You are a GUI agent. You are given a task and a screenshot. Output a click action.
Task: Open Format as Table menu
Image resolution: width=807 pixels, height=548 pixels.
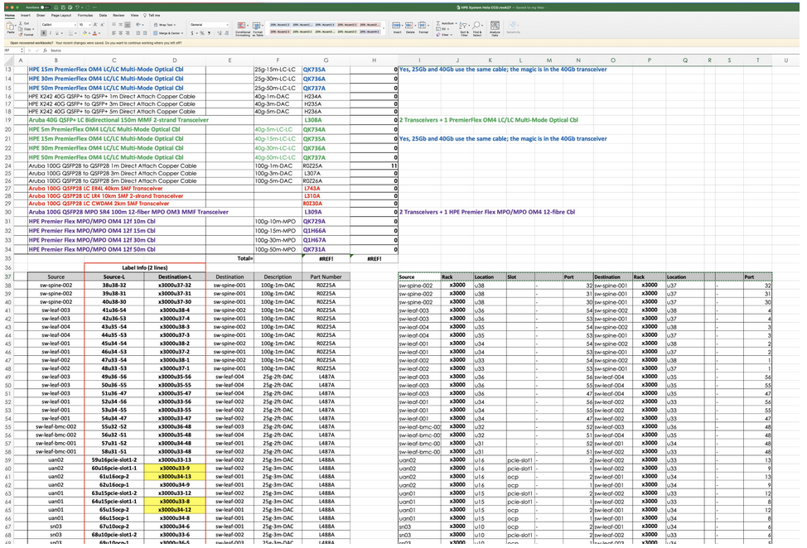(258, 28)
